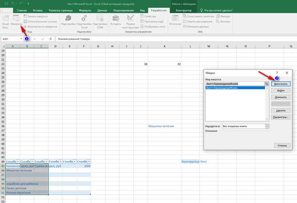The height and width of the screenshot is (203, 297).
Task: Expand the Name Box dropdown arrow
Action: (21, 39)
